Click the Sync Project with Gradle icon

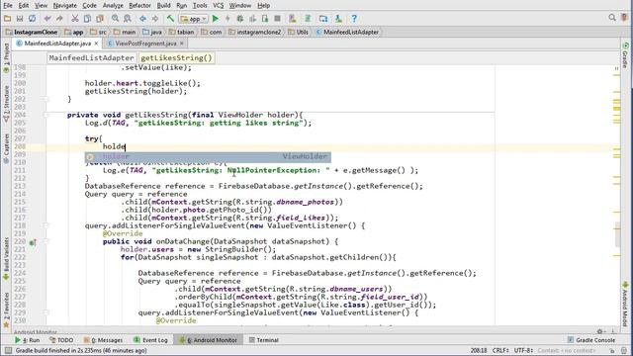tap(308, 19)
